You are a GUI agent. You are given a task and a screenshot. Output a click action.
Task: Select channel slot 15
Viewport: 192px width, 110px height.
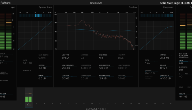pos(131,104)
